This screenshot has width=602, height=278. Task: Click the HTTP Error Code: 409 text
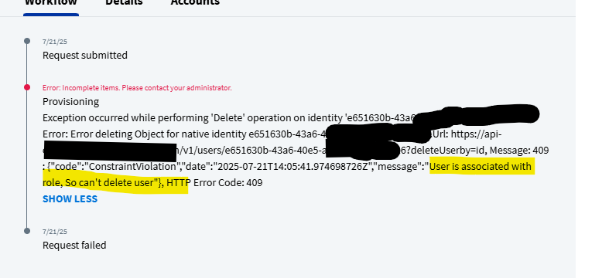(214, 183)
